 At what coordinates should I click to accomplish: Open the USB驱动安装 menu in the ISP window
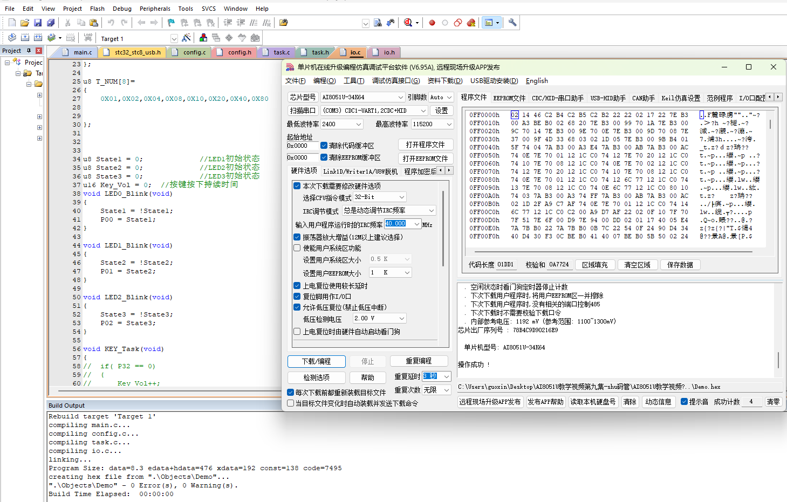tap(494, 81)
